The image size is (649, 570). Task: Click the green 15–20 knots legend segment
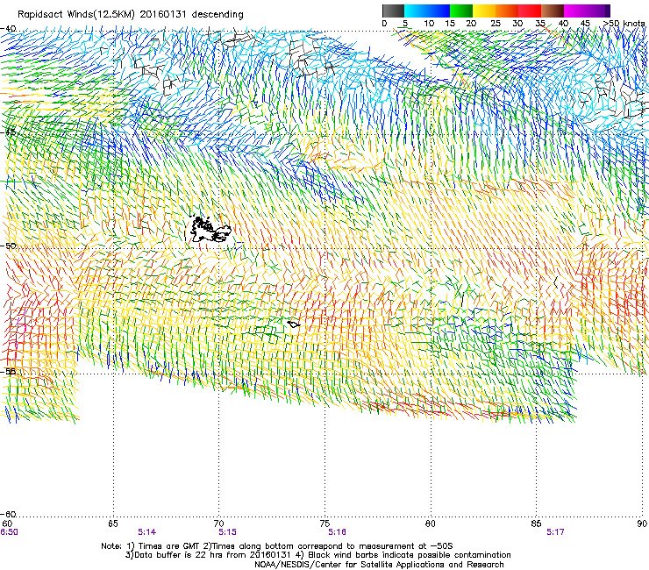461,11
